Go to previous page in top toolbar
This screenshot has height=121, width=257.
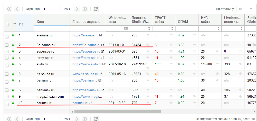point(17,9)
